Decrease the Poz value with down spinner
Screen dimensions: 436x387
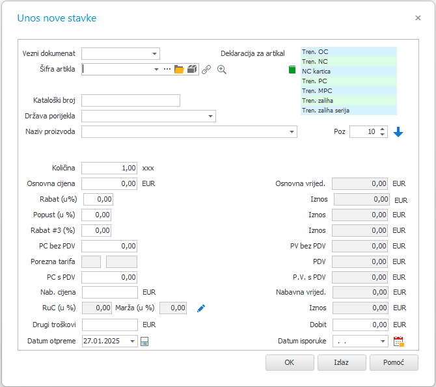click(x=383, y=135)
